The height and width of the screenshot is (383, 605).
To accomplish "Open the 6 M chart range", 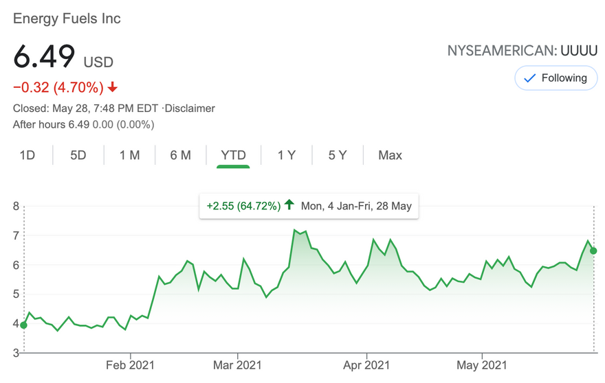I will click(x=180, y=155).
